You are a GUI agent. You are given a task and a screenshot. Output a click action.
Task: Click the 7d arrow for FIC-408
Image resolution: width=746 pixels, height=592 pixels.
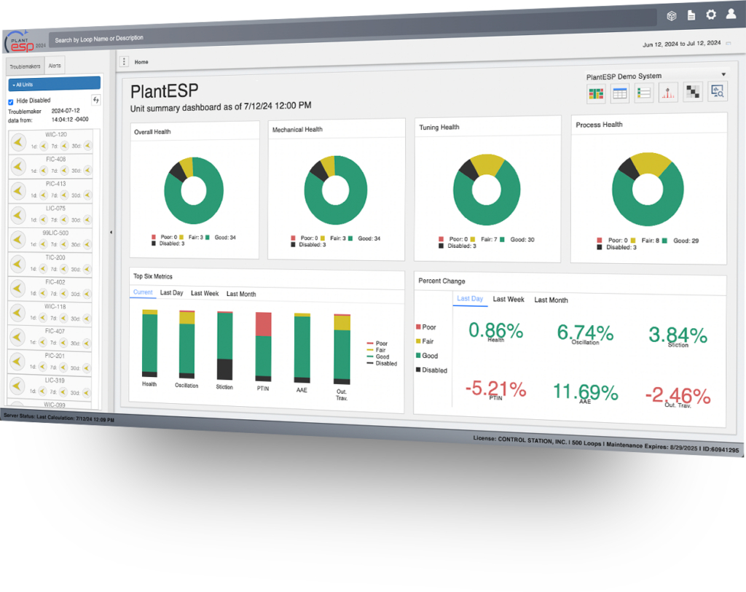pos(65,170)
